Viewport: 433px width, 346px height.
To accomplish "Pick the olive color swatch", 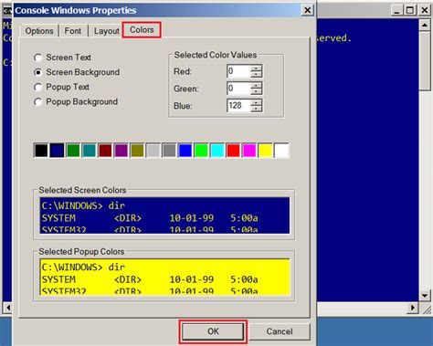I will [x=137, y=151].
